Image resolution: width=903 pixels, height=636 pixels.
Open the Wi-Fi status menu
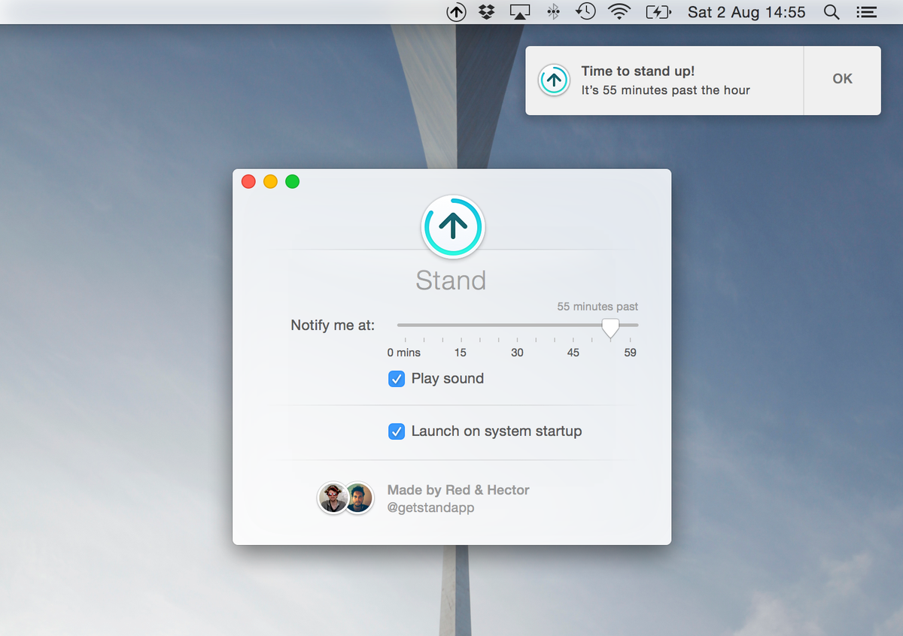click(x=619, y=12)
